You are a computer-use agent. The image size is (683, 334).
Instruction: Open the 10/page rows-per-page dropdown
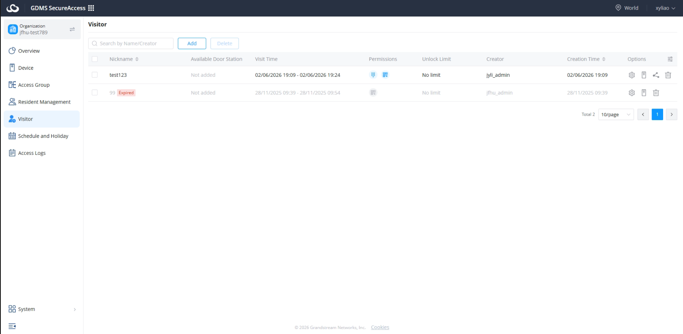[x=616, y=114]
